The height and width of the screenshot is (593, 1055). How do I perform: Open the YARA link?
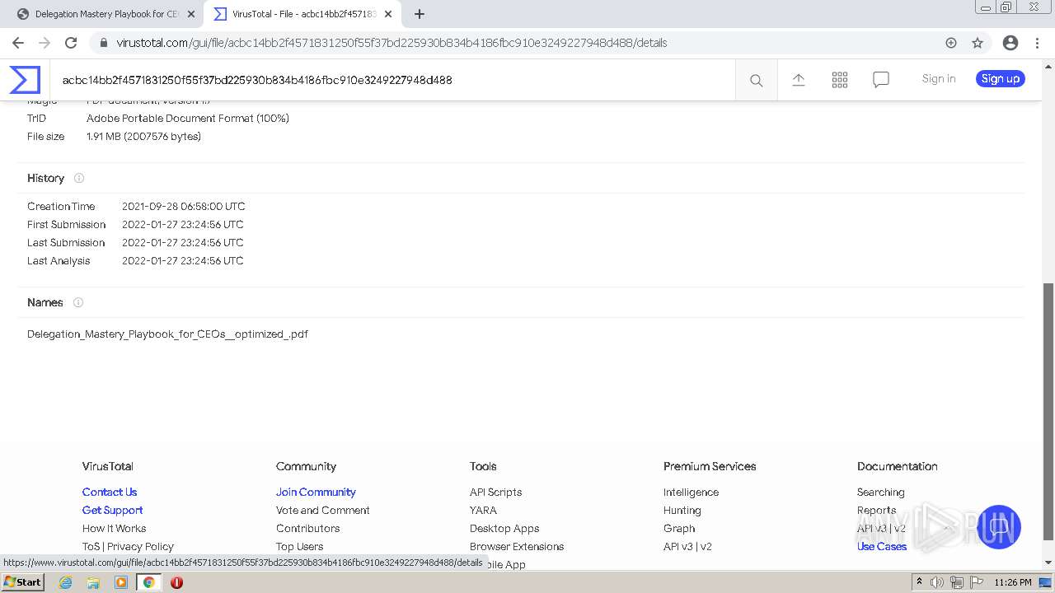point(483,510)
